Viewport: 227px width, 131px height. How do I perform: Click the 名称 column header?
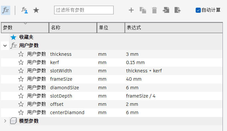73,28
